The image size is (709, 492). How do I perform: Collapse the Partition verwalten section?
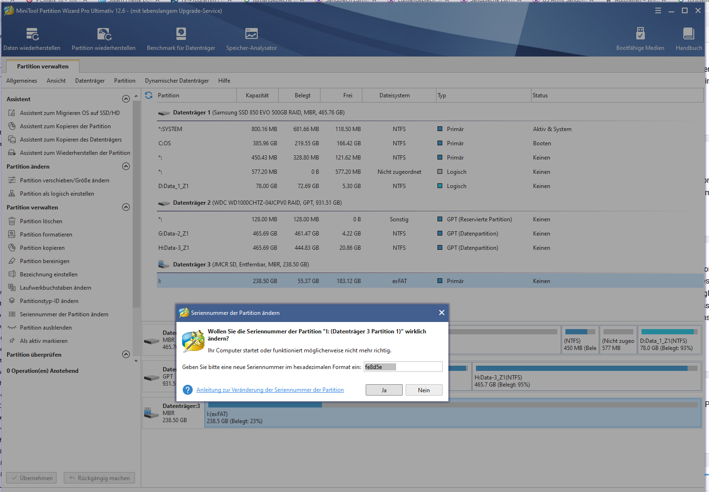pyautogui.click(x=126, y=207)
